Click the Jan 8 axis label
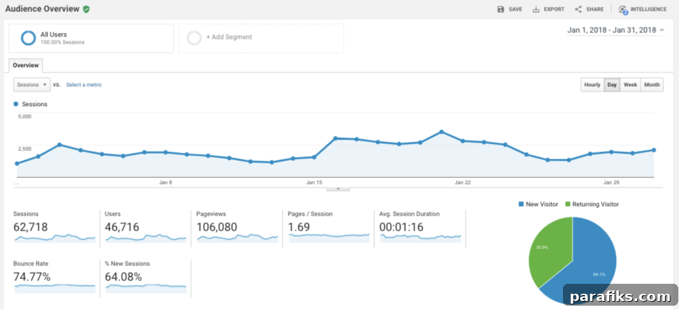Screen dimensions: 679x309 pyautogui.click(x=165, y=182)
